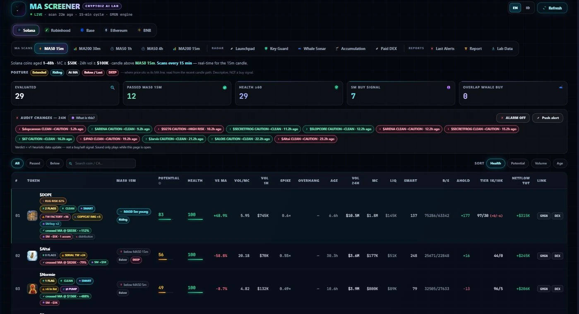
Task: Sort the table by Volume
Action: click(x=541, y=163)
